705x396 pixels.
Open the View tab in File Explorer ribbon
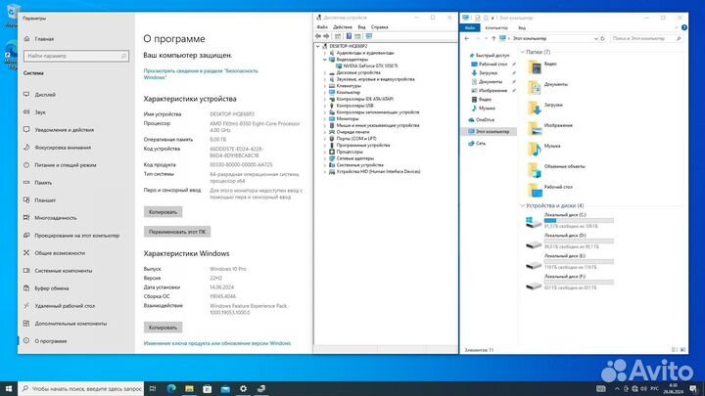[x=522, y=27]
